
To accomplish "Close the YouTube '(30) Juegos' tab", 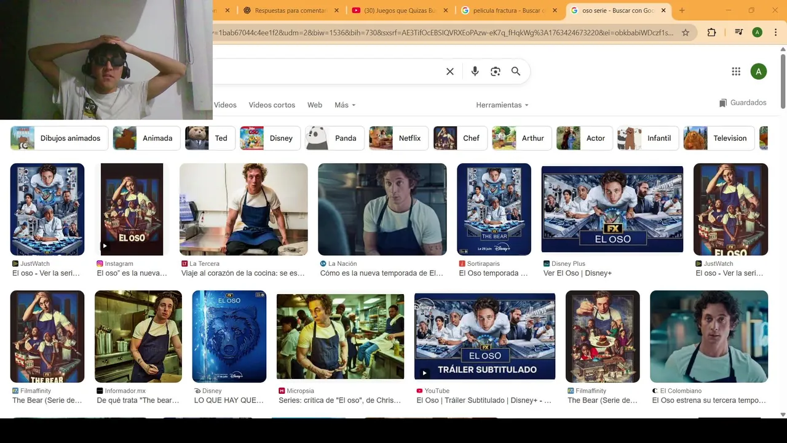I will click(x=445, y=10).
